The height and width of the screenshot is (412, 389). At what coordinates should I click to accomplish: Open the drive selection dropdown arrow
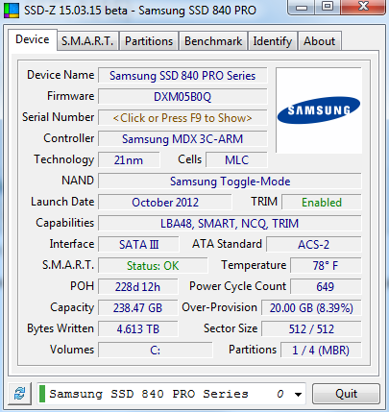click(x=298, y=394)
